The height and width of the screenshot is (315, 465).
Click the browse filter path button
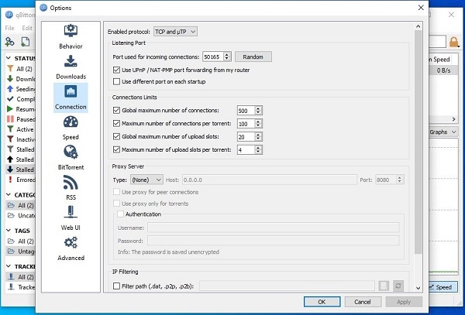click(x=384, y=286)
